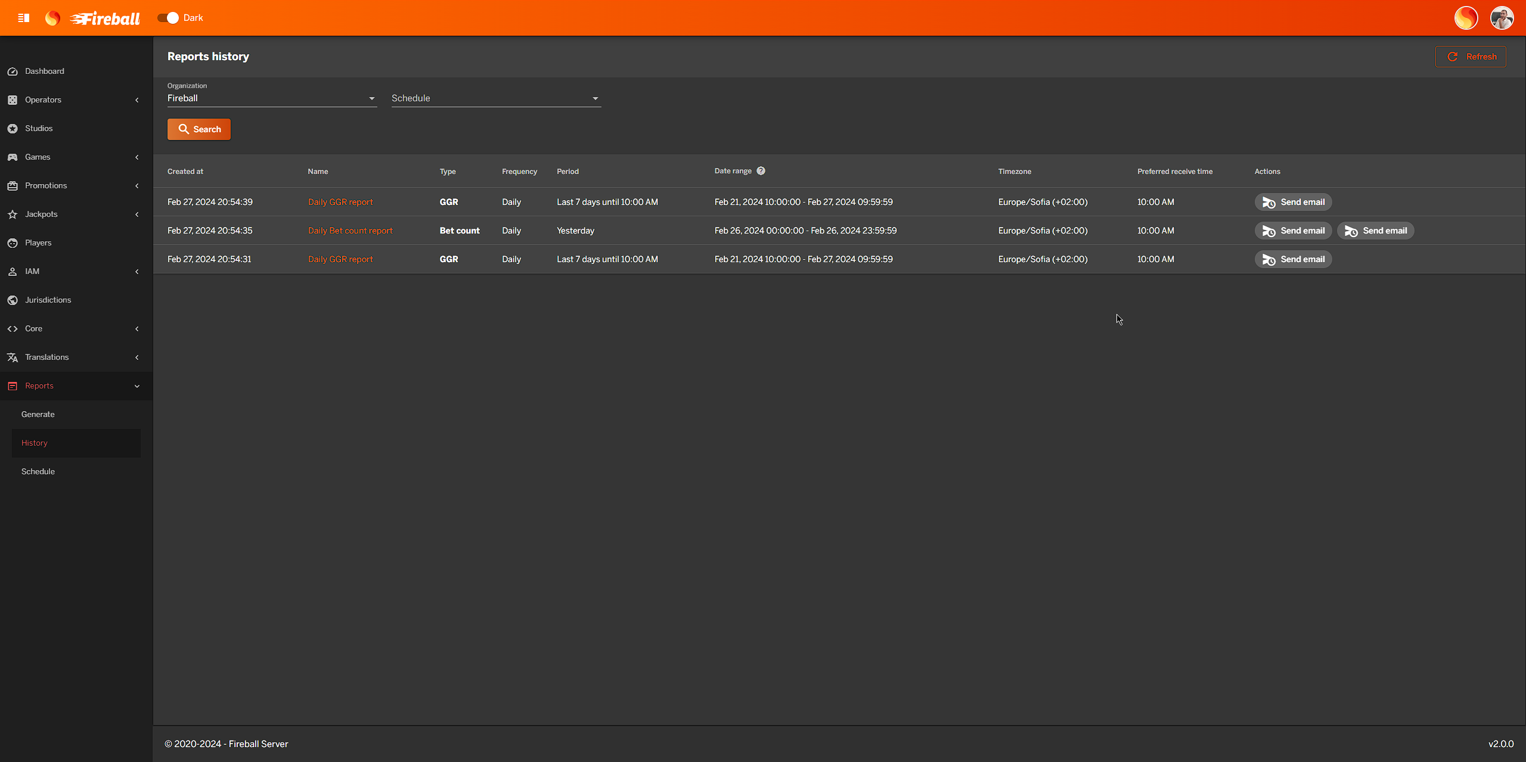Click the Date range help icon
The width and height of the screenshot is (1526, 762).
(x=761, y=171)
